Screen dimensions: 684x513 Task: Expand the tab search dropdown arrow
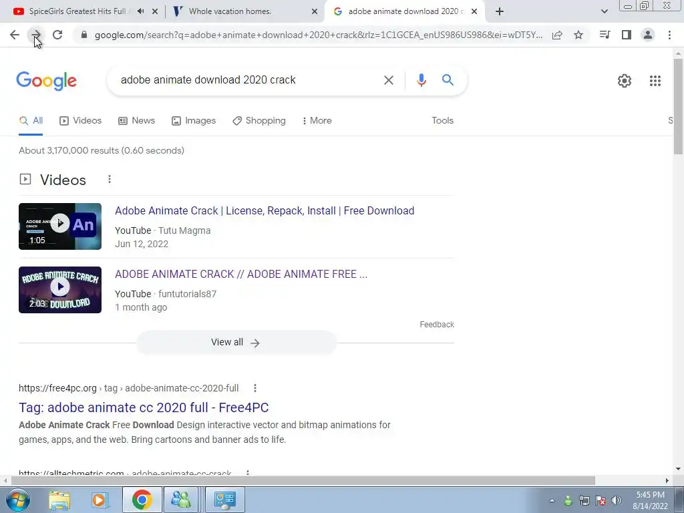point(604,11)
